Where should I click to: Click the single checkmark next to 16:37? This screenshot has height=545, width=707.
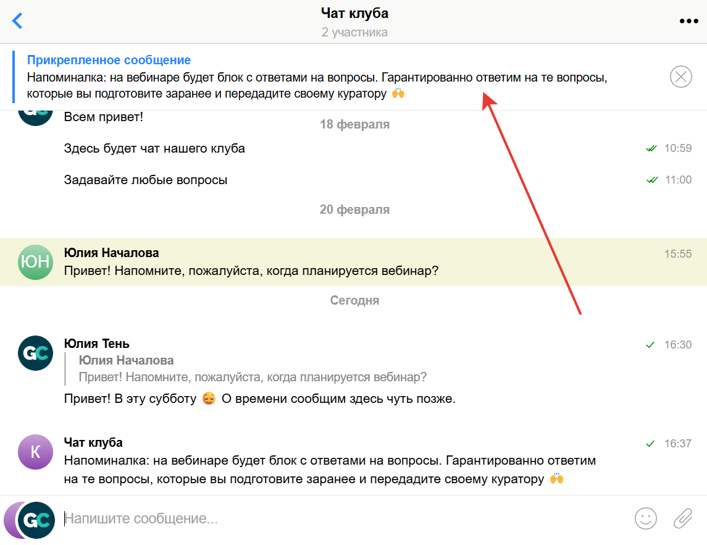pos(650,444)
